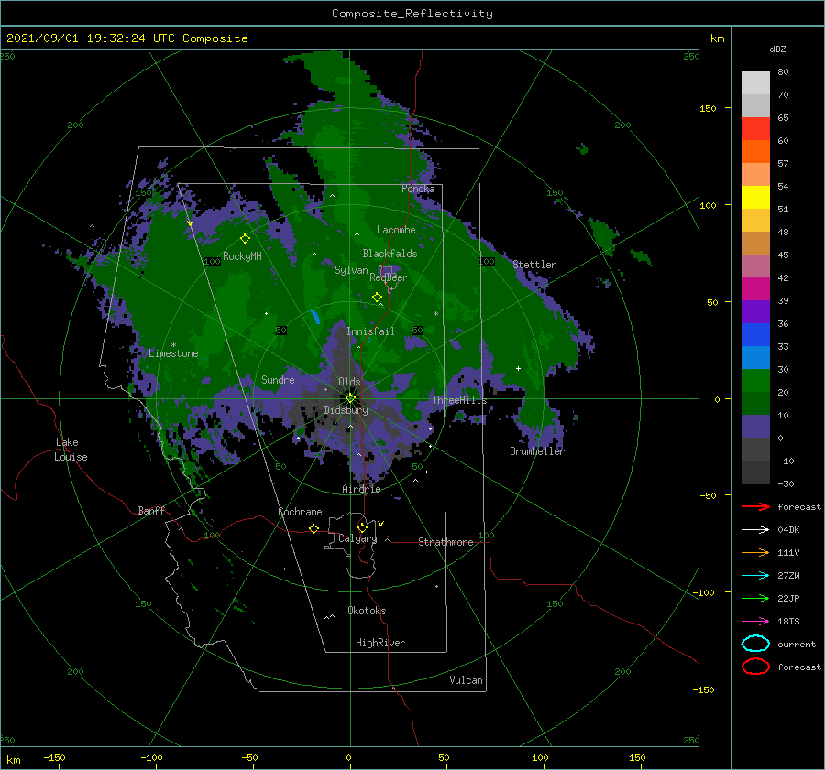This screenshot has height=770, width=825.
Task: Click the magenta 18TS arrow icon
Action: (755, 622)
